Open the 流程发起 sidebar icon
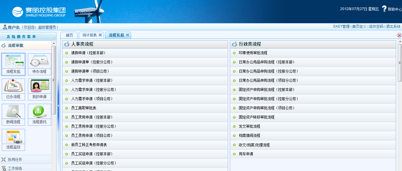Image resolution: width=402 pixels, height=171 pixels. point(13,61)
